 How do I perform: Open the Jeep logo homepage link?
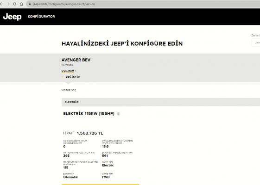[x=12, y=17]
